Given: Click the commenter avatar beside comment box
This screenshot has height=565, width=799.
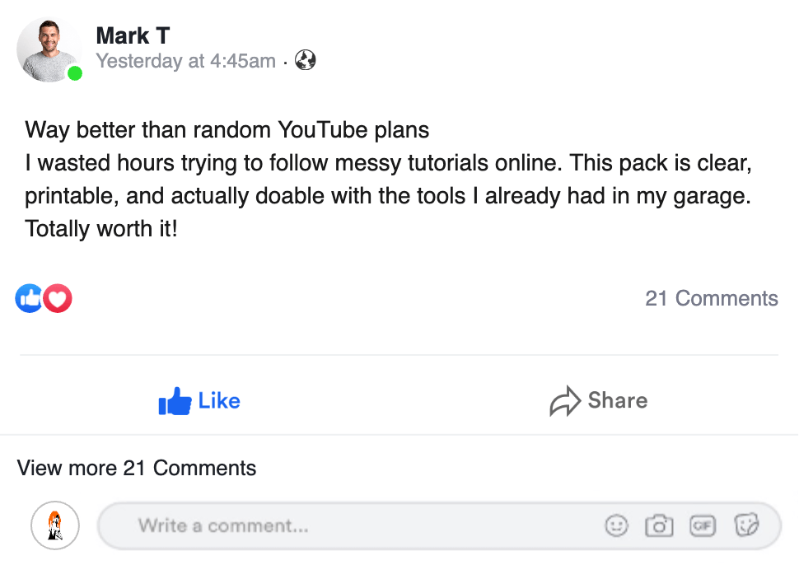Looking at the screenshot, I should [55, 525].
